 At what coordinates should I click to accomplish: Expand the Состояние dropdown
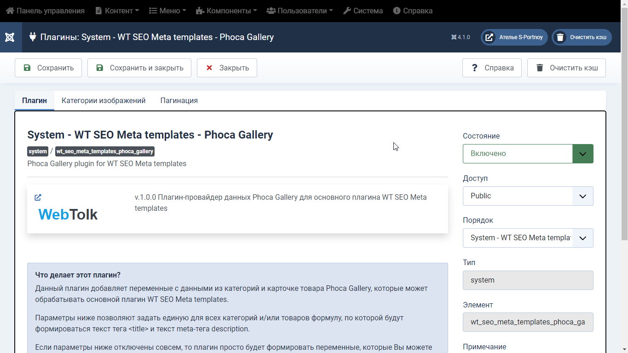click(528, 154)
